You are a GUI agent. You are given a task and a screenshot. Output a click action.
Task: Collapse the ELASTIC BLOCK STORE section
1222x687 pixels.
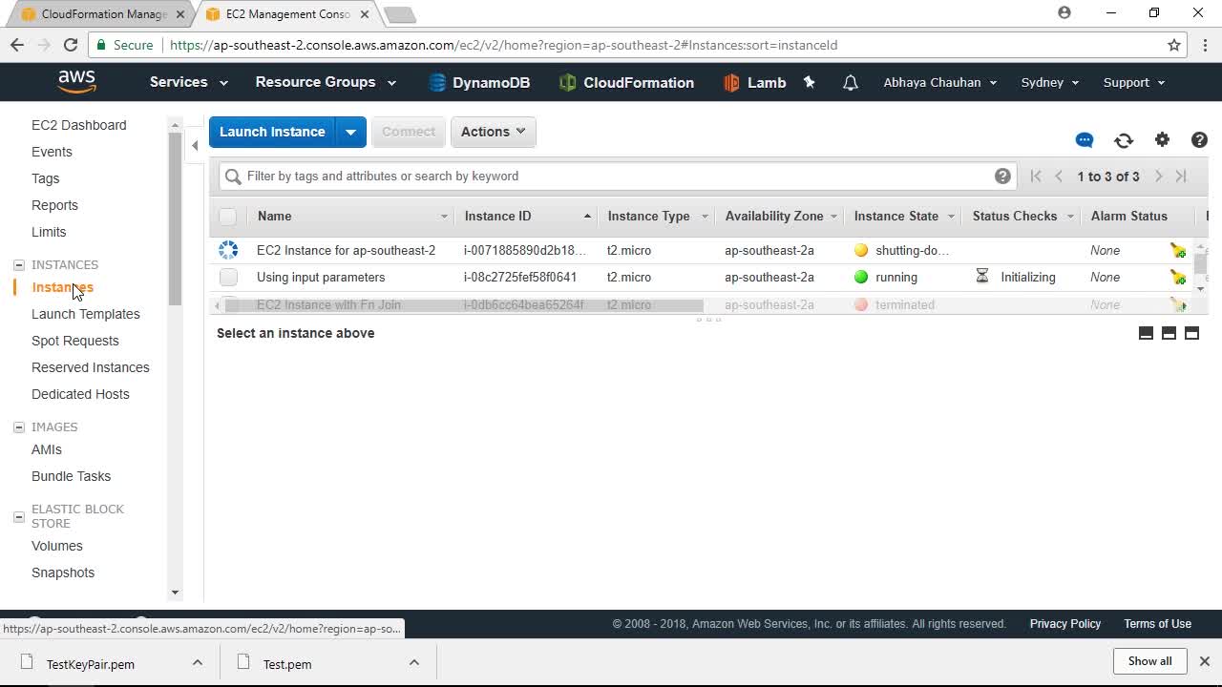(x=19, y=516)
